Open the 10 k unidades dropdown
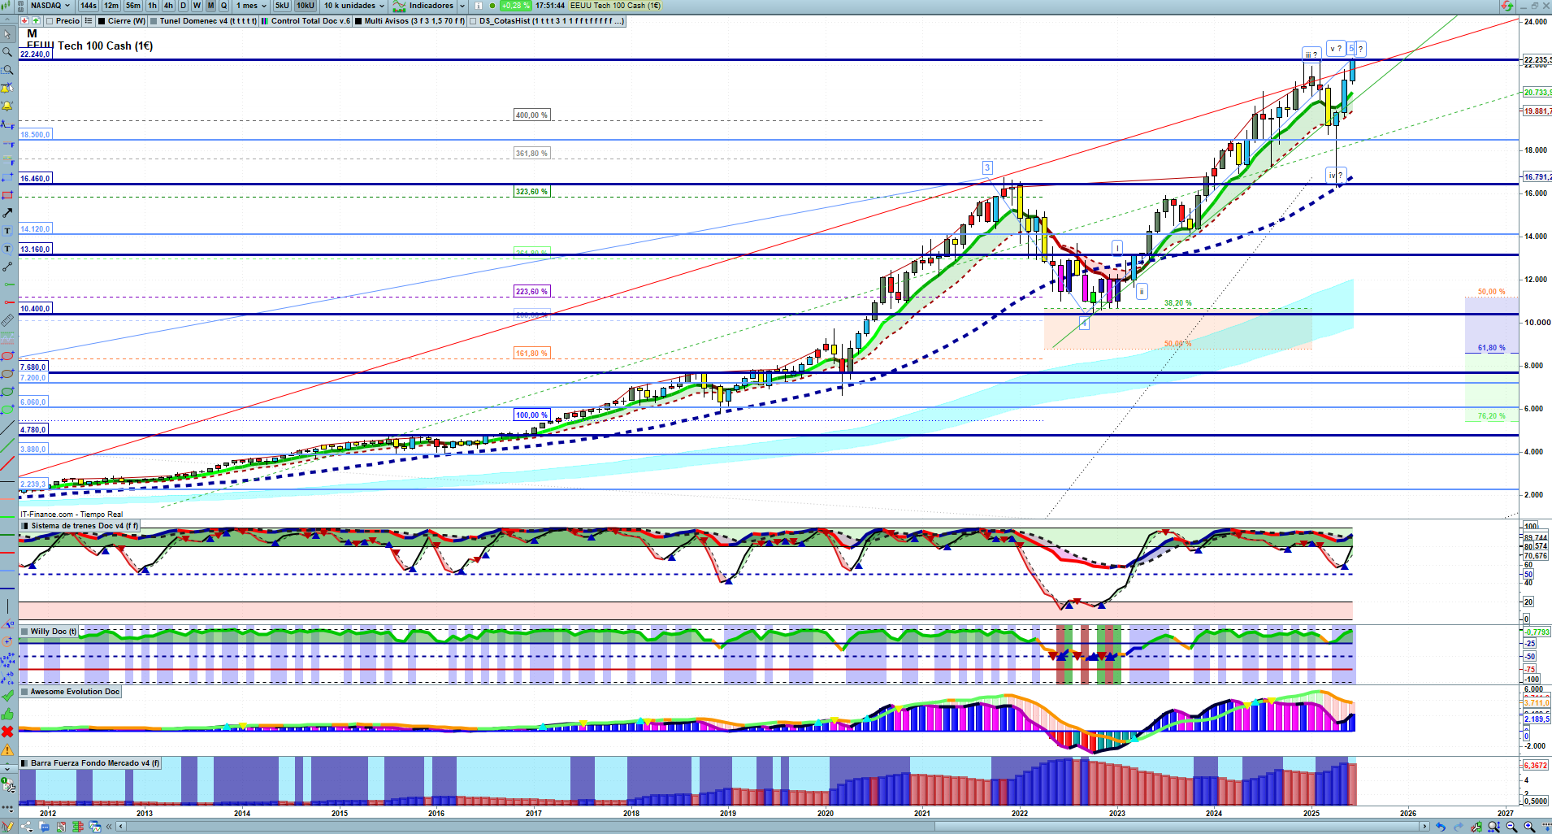Image resolution: width=1552 pixels, height=834 pixels. coord(354,6)
